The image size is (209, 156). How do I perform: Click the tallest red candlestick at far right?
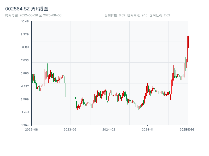[187, 49]
